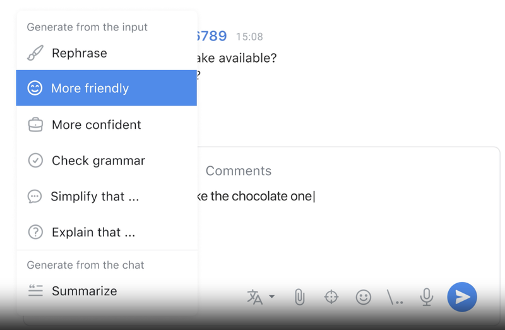
Task: Select Rephrase from the generate menu
Action: (80, 53)
